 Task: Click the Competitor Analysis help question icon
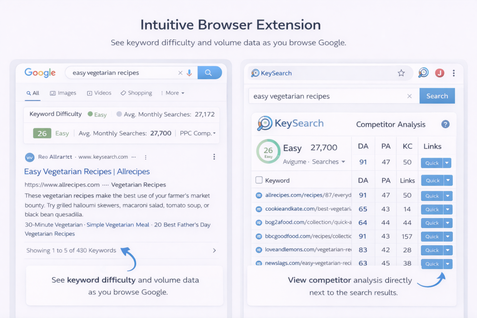(x=445, y=124)
